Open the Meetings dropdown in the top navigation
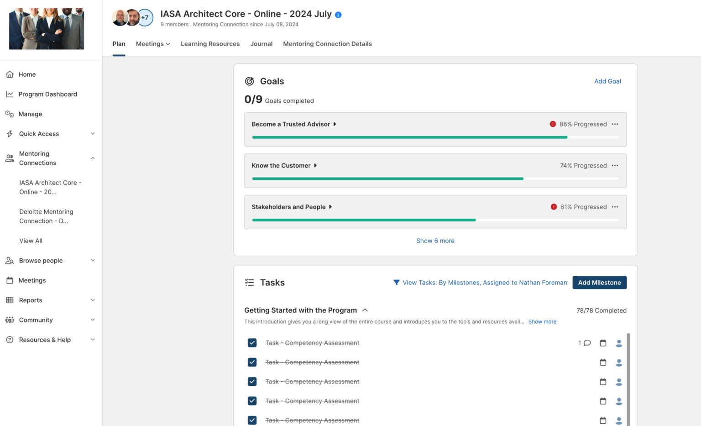This screenshot has width=701, height=426. point(152,43)
